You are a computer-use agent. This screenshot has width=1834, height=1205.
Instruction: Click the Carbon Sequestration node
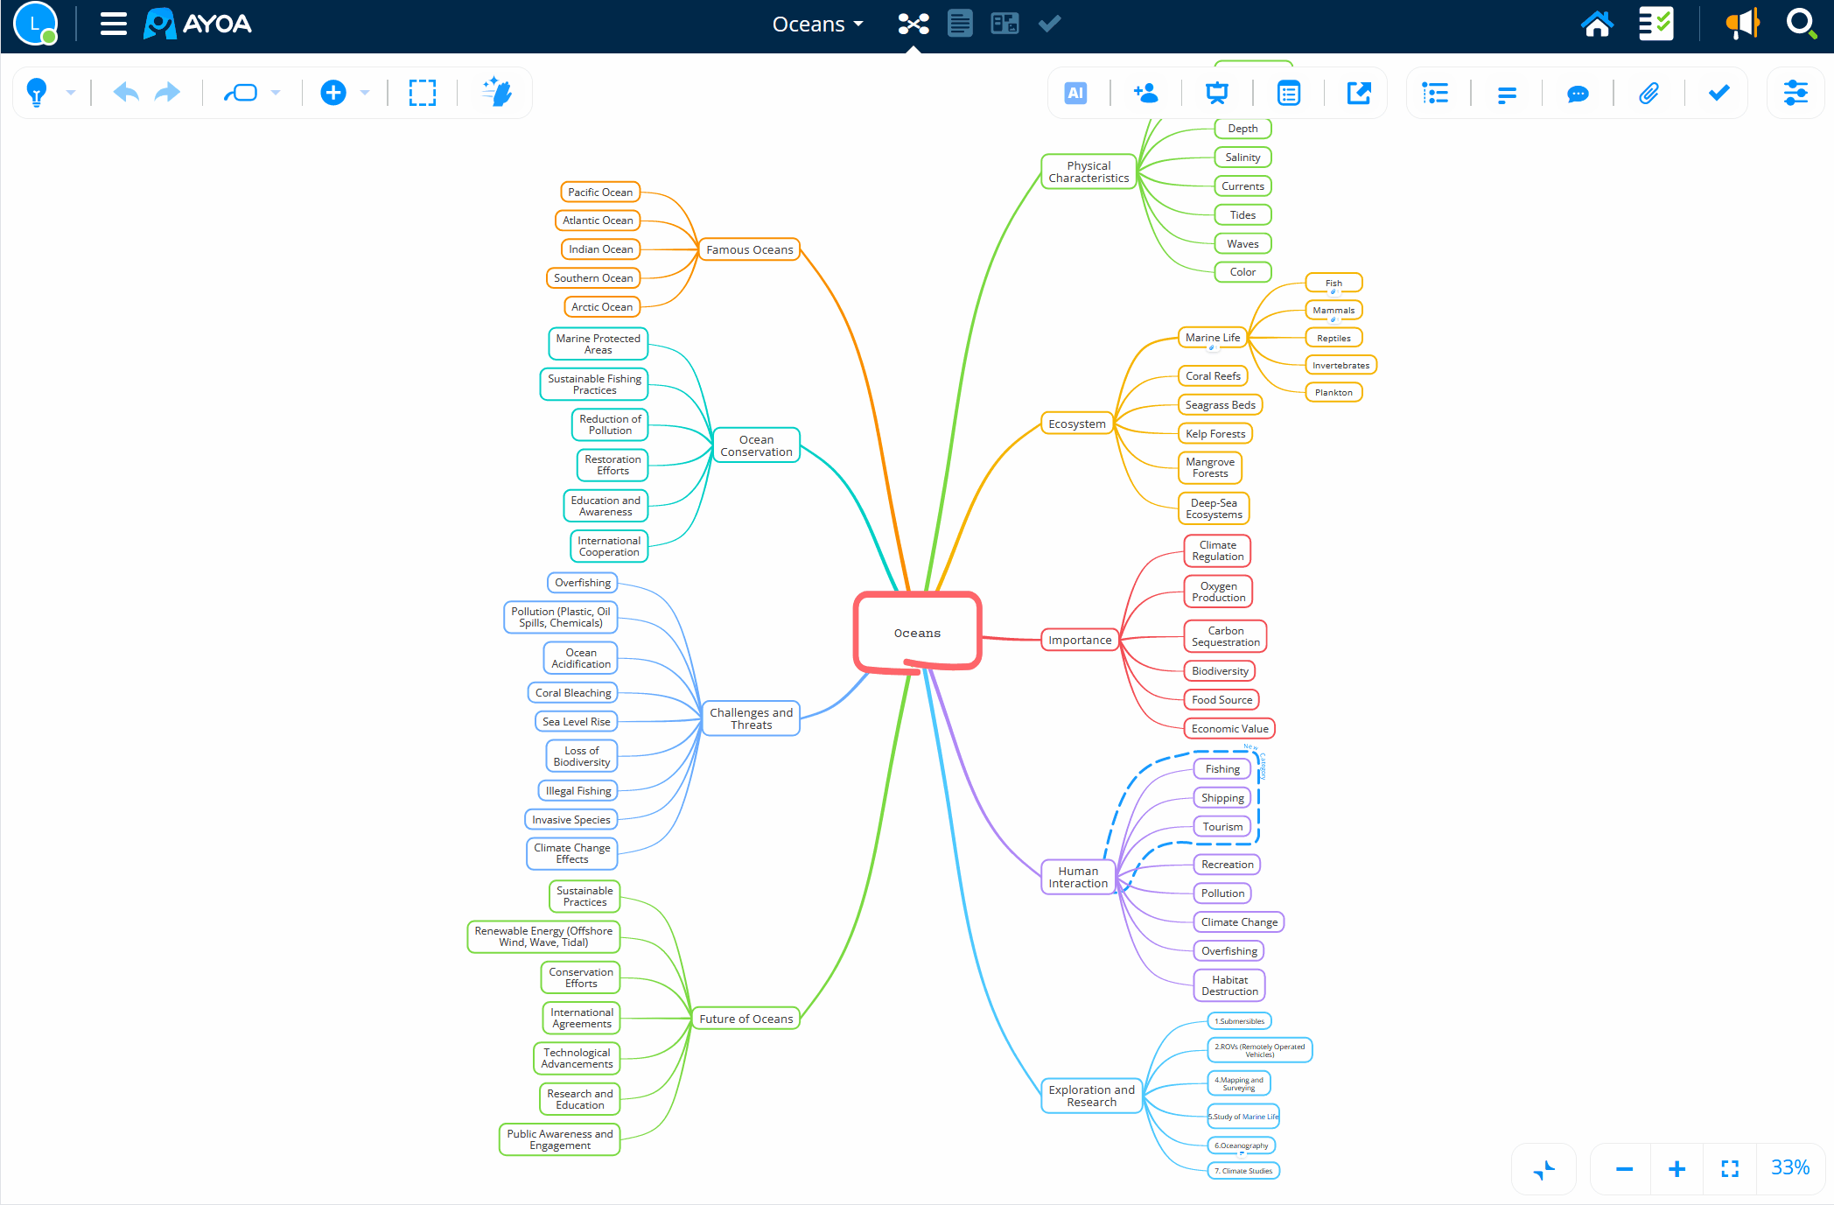[x=1226, y=636]
